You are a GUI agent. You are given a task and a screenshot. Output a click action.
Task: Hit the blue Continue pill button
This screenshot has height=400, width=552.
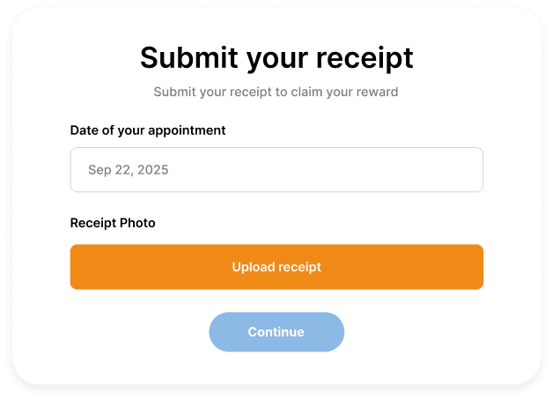(x=276, y=332)
